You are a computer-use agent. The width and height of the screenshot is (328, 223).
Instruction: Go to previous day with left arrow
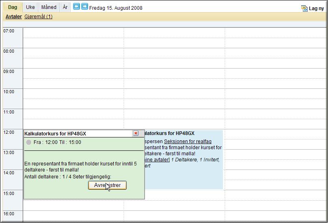pyautogui.click(x=76, y=6)
